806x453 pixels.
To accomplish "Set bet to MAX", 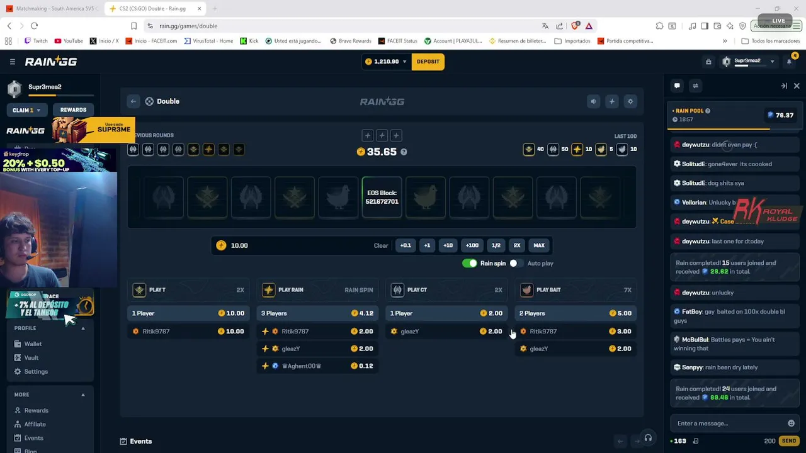I will tap(539, 245).
